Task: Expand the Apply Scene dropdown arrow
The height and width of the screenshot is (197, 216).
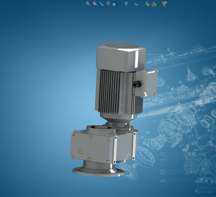Action: [160, 4]
